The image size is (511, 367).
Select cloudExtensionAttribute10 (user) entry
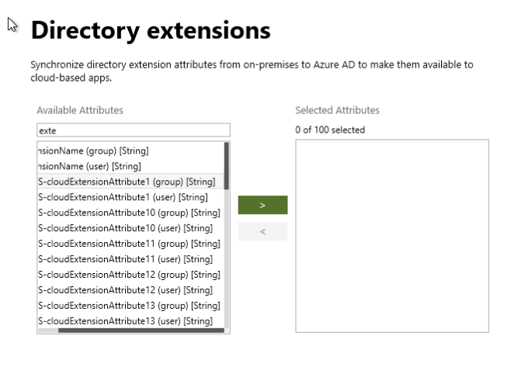[125, 228]
